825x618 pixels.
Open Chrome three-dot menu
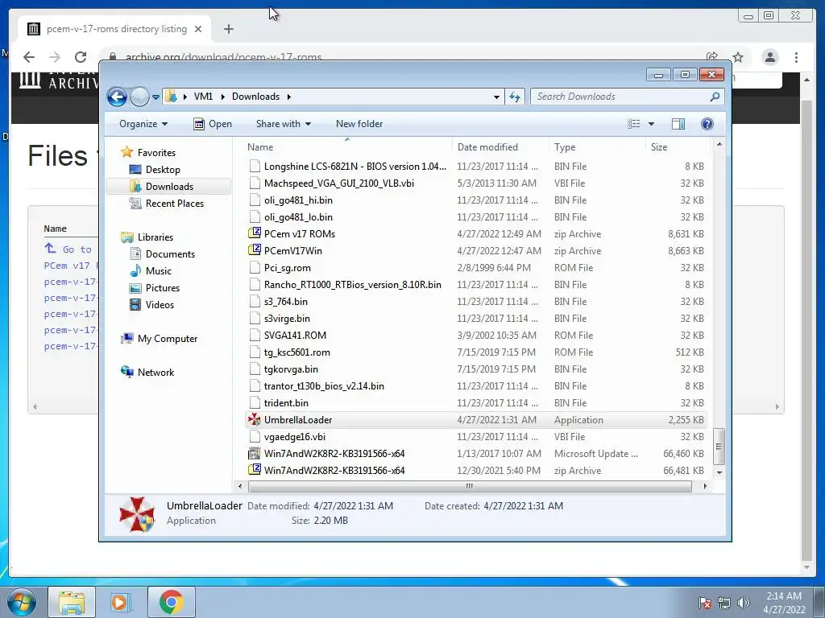(x=796, y=57)
